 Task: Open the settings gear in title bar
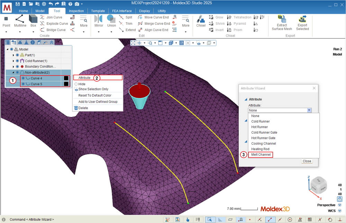coord(44,4)
